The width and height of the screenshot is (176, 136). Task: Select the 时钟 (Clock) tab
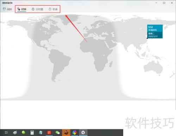(22, 9)
